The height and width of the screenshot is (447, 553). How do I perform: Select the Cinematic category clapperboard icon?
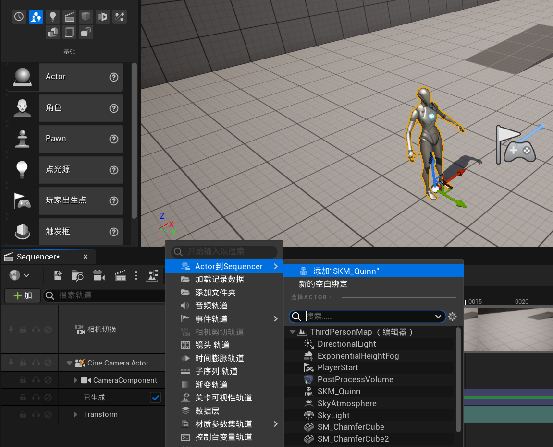tap(70, 17)
